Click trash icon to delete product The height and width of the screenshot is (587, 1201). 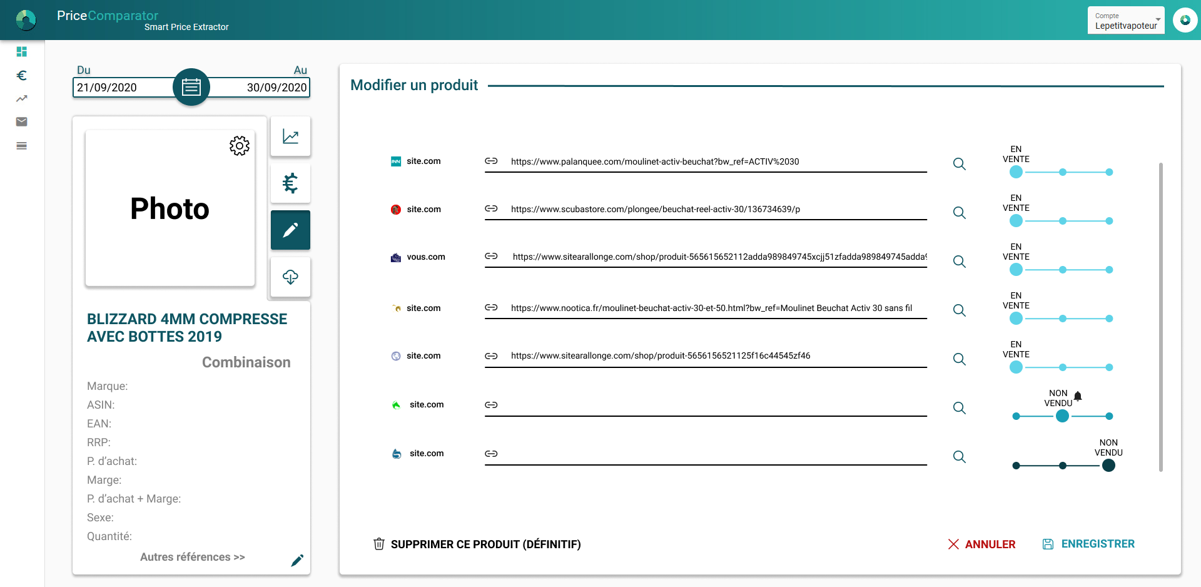378,544
